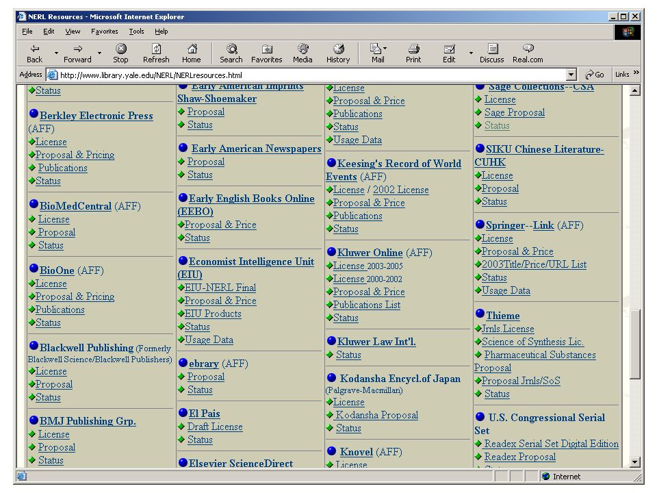
Task: Open the Publications List link under Kluwer Online
Action: pyautogui.click(x=367, y=305)
